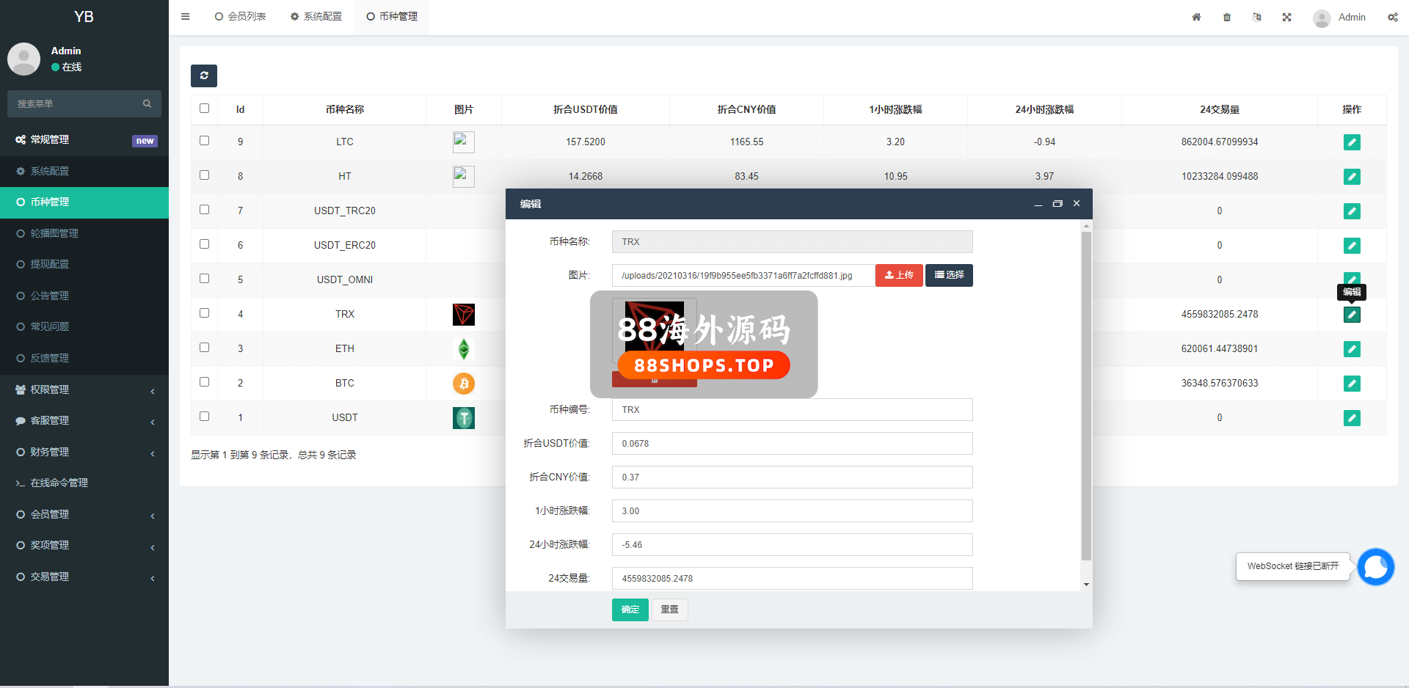Select the checkbox for USDT row
Viewport: 1409px width, 688px height.
coord(205,417)
